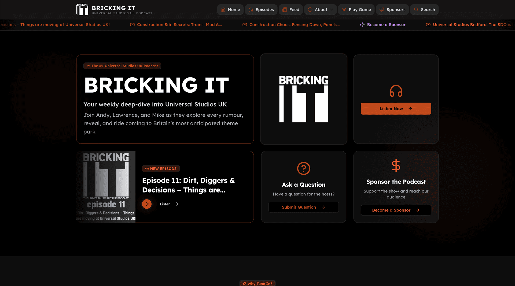
Task: Click the sparkle icon beside Become a Sponsor
Action: point(362,24)
